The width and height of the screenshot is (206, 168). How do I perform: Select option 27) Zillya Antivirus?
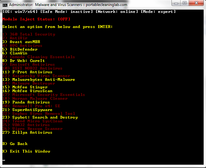[x=27, y=132]
